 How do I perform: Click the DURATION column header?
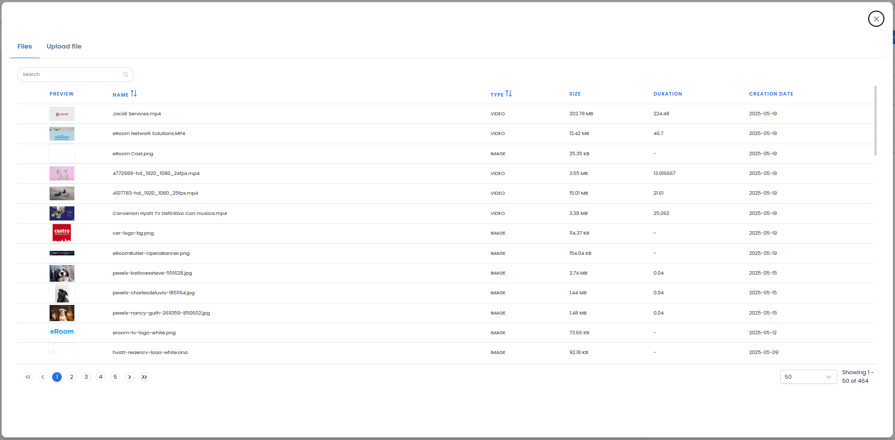(x=667, y=94)
